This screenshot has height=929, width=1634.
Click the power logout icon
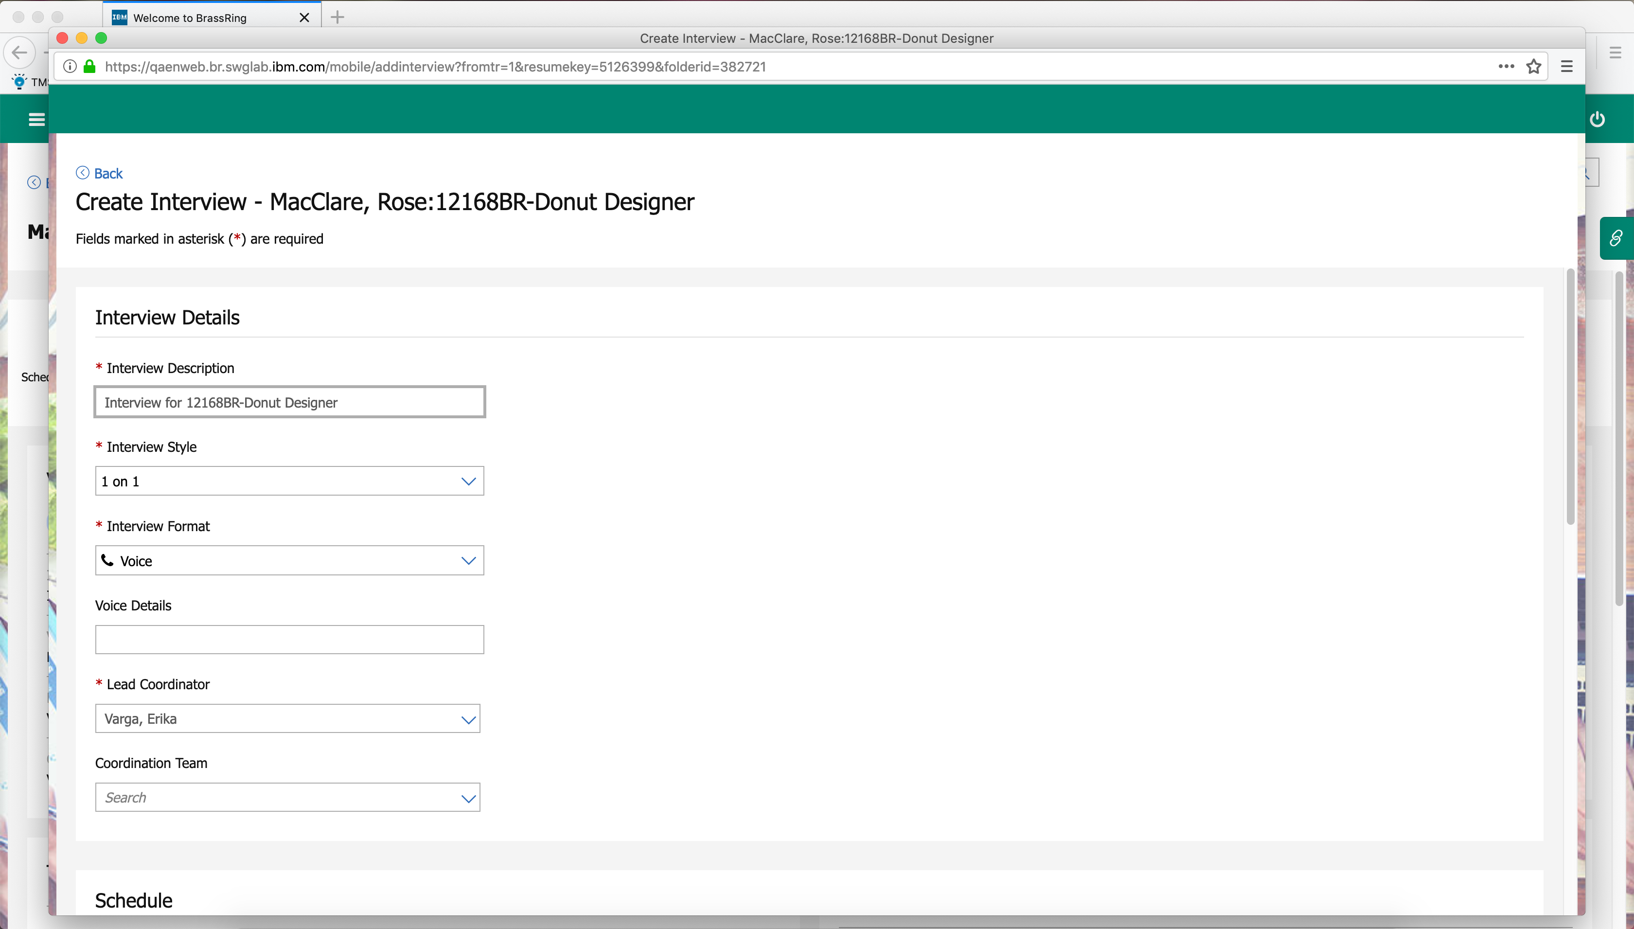1597,119
